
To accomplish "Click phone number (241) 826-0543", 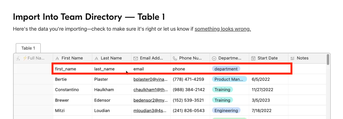I will (189, 110).
